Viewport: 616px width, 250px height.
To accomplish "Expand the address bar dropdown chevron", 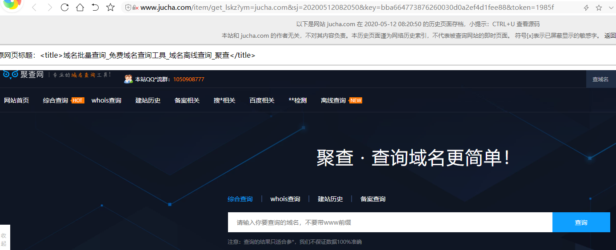I will coord(612,8).
